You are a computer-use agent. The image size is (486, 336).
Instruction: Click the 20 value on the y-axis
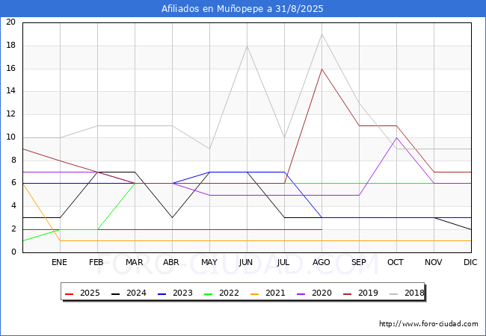tap(10, 22)
